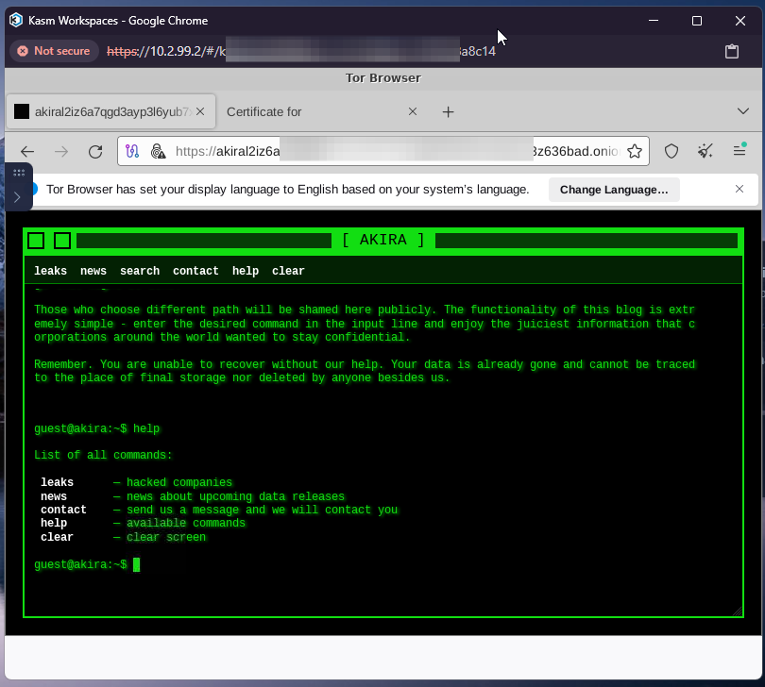Click the Not secure warning badge
The image size is (765, 687).
click(54, 51)
